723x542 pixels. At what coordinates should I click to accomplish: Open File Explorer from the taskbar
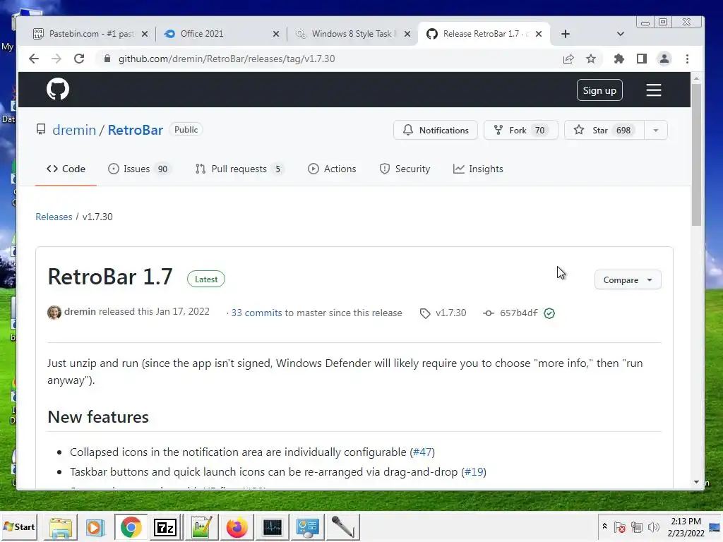[61, 527]
